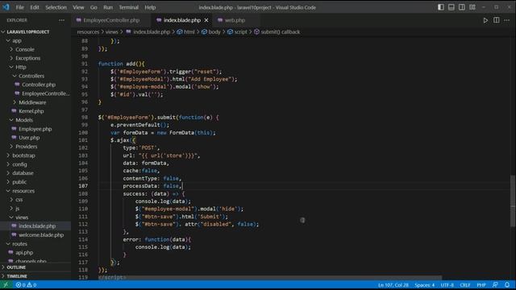516x290 pixels.
Task: Click the editor vertical scrollbar thumb
Action: (513, 201)
